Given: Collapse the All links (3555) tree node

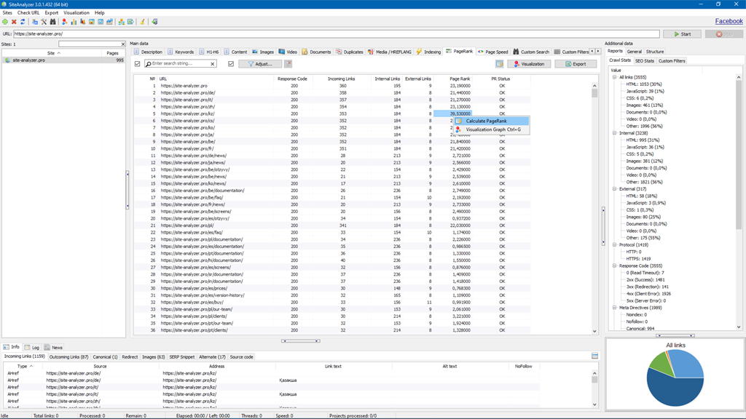Looking at the screenshot, I should click(614, 77).
